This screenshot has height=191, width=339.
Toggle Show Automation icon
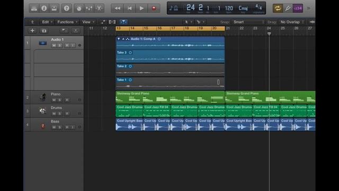click(x=103, y=22)
